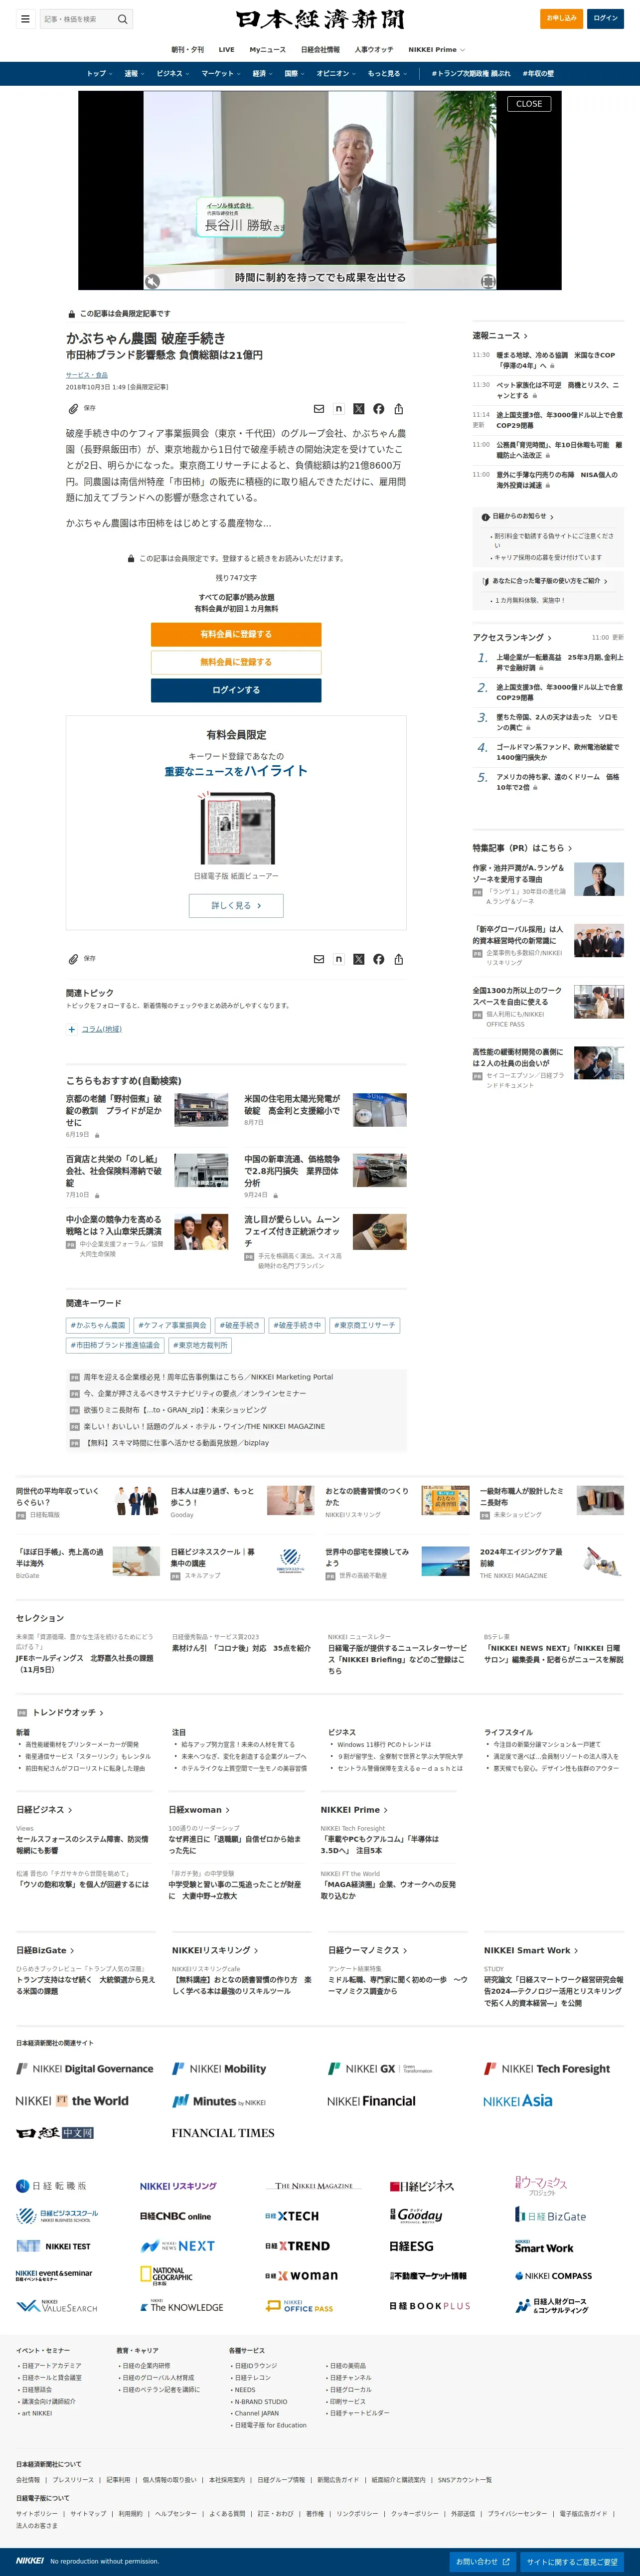
Task: Click X share icon above 関連トピック
Action: tap(359, 959)
